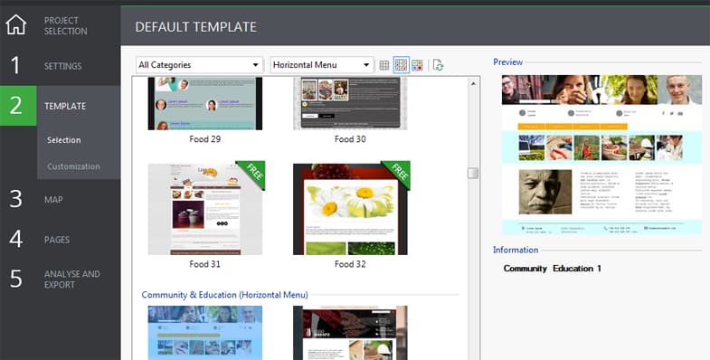Click the FREE ribbon on Food 31
Viewport: 710px width, 360px height.
click(x=252, y=173)
